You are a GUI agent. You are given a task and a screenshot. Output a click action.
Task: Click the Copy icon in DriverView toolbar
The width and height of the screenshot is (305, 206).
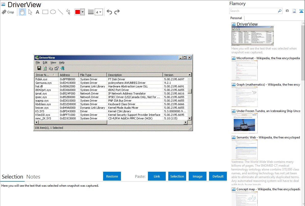[51, 68]
